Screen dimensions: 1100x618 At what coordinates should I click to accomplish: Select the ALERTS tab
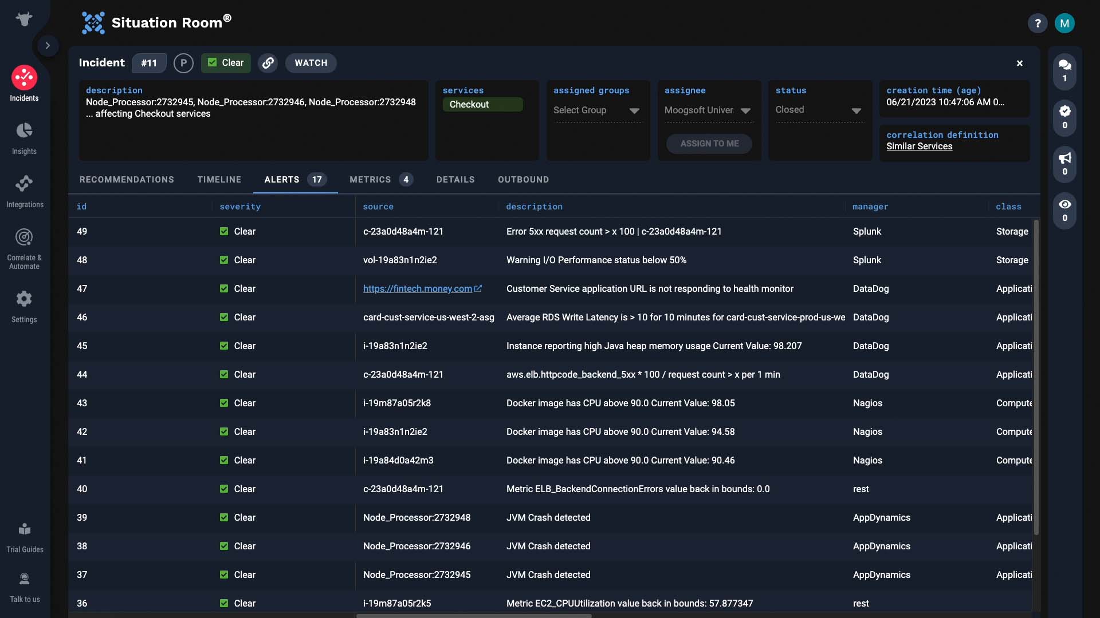(295, 180)
